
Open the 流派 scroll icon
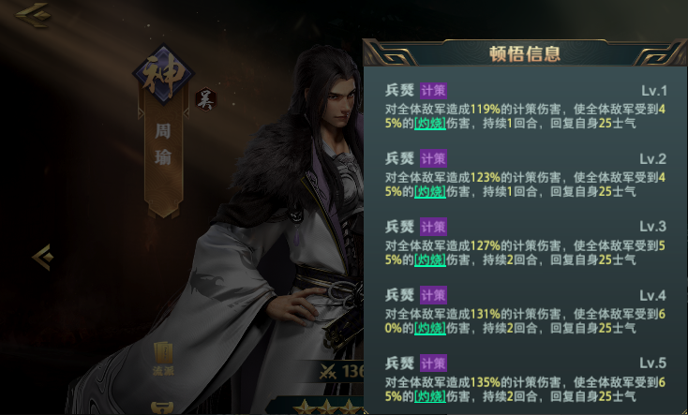(x=163, y=358)
